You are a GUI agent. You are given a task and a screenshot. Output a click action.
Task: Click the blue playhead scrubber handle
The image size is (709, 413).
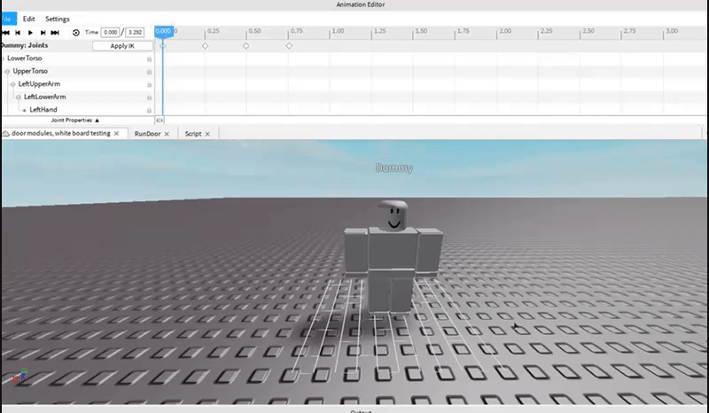click(163, 31)
